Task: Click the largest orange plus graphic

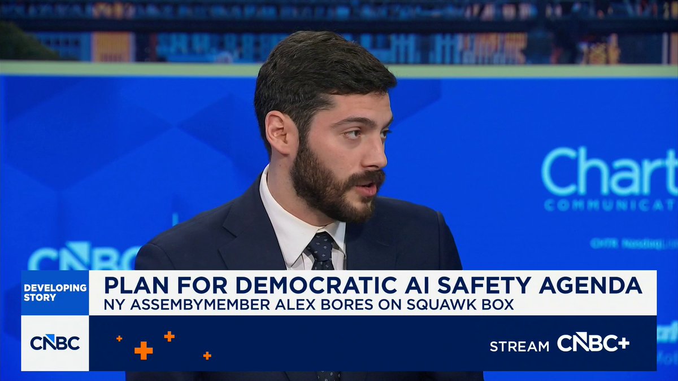Action: [144, 351]
